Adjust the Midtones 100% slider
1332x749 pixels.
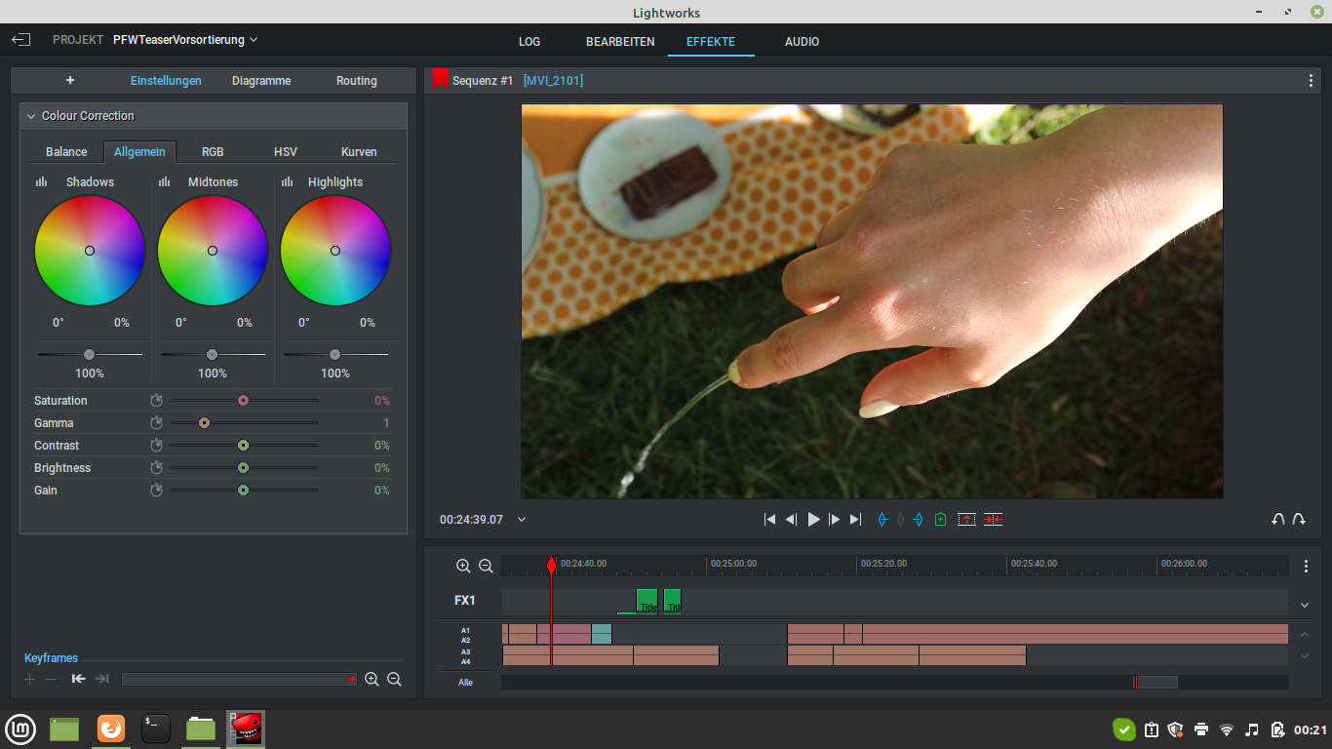213,354
